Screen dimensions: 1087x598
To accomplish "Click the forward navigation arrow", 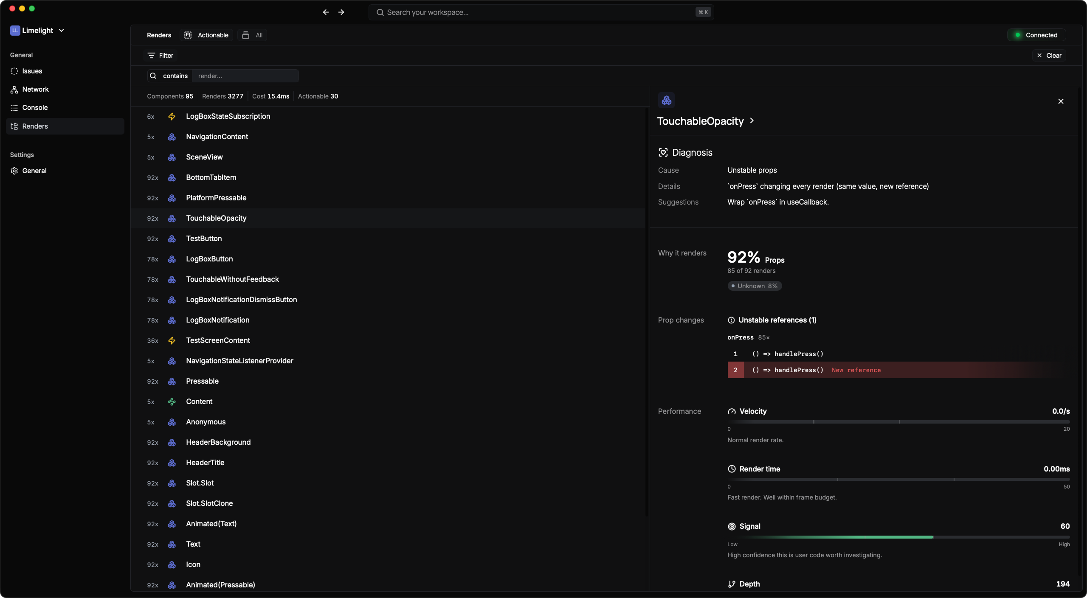I will [341, 12].
